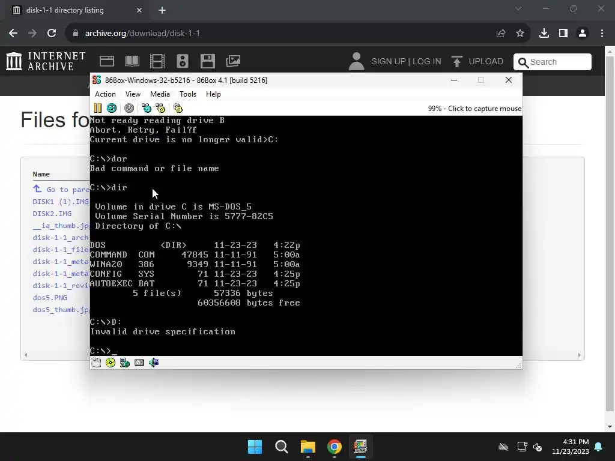Close the disk-1-1 directory listing tab

coord(139,10)
